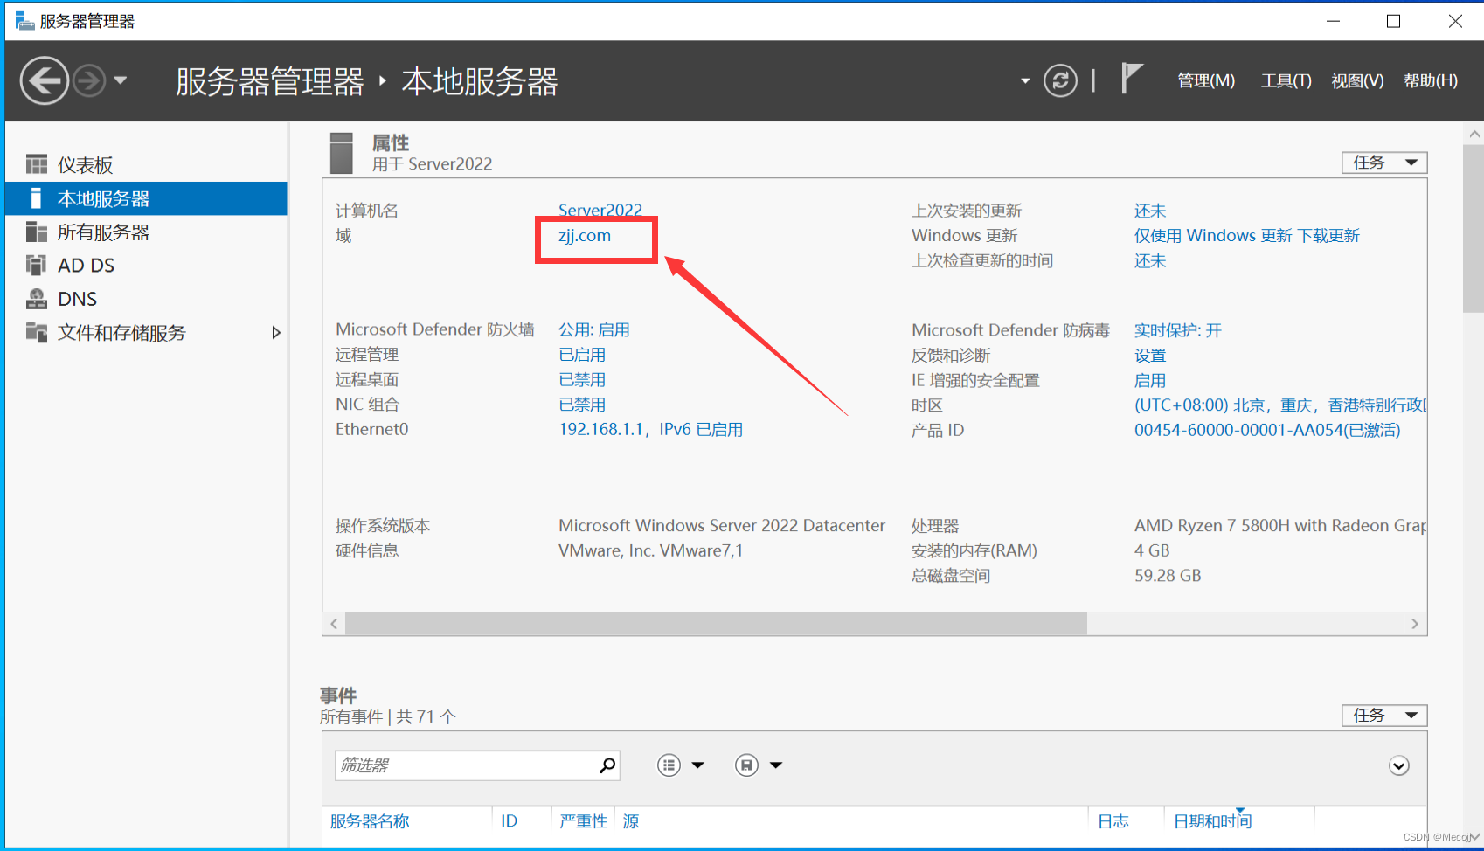Viewport: 1484px width, 851px height.
Task: Click vertical scrollbar up arrow
Action: pos(1474,134)
